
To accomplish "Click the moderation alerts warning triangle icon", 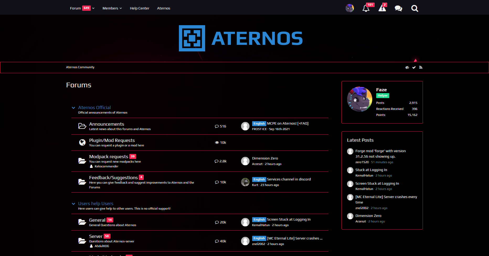I will tap(382, 8).
